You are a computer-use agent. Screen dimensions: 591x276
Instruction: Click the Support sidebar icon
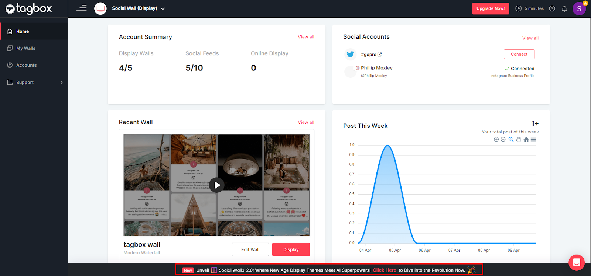pos(10,82)
